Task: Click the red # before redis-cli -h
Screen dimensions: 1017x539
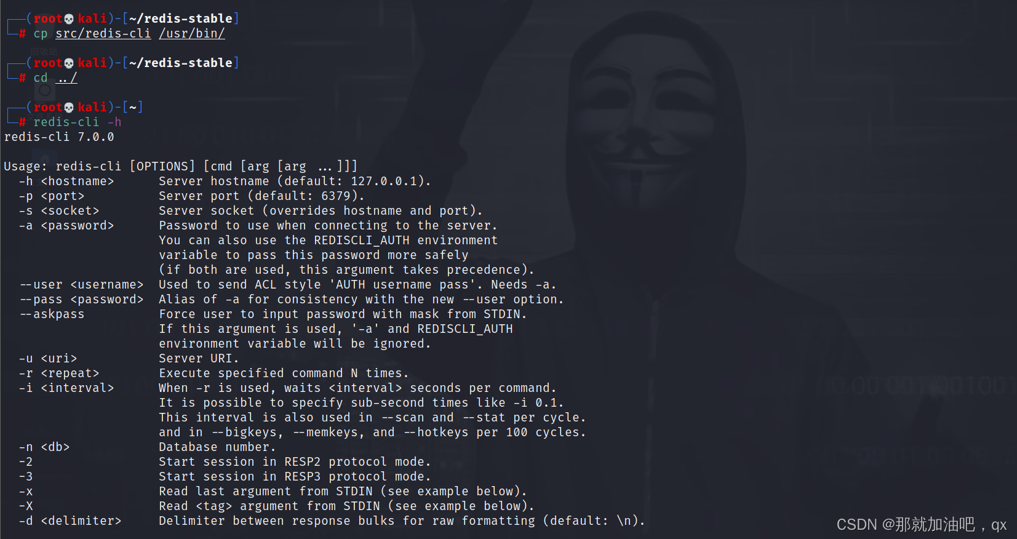Action: click(22, 122)
